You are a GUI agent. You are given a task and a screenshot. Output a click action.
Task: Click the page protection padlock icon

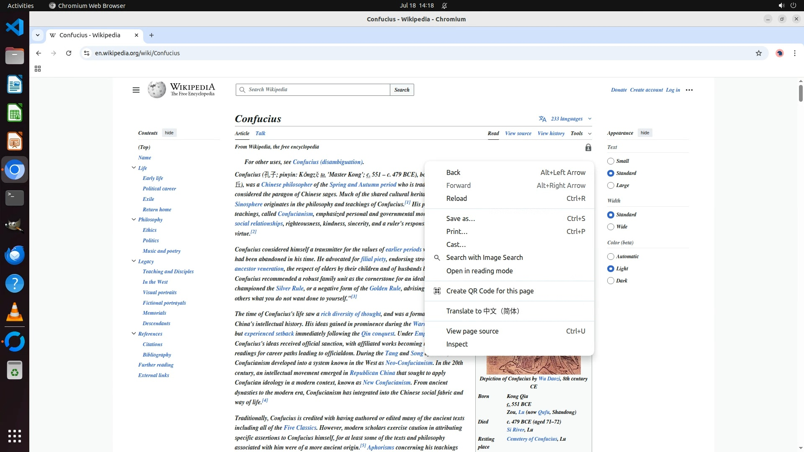[588, 147]
